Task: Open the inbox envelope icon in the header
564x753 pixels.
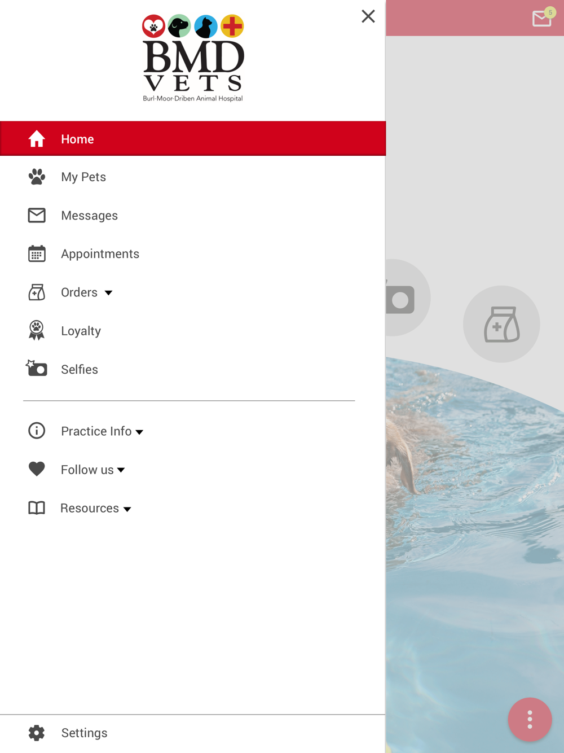Action: pyautogui.click(x=542, y=19)
